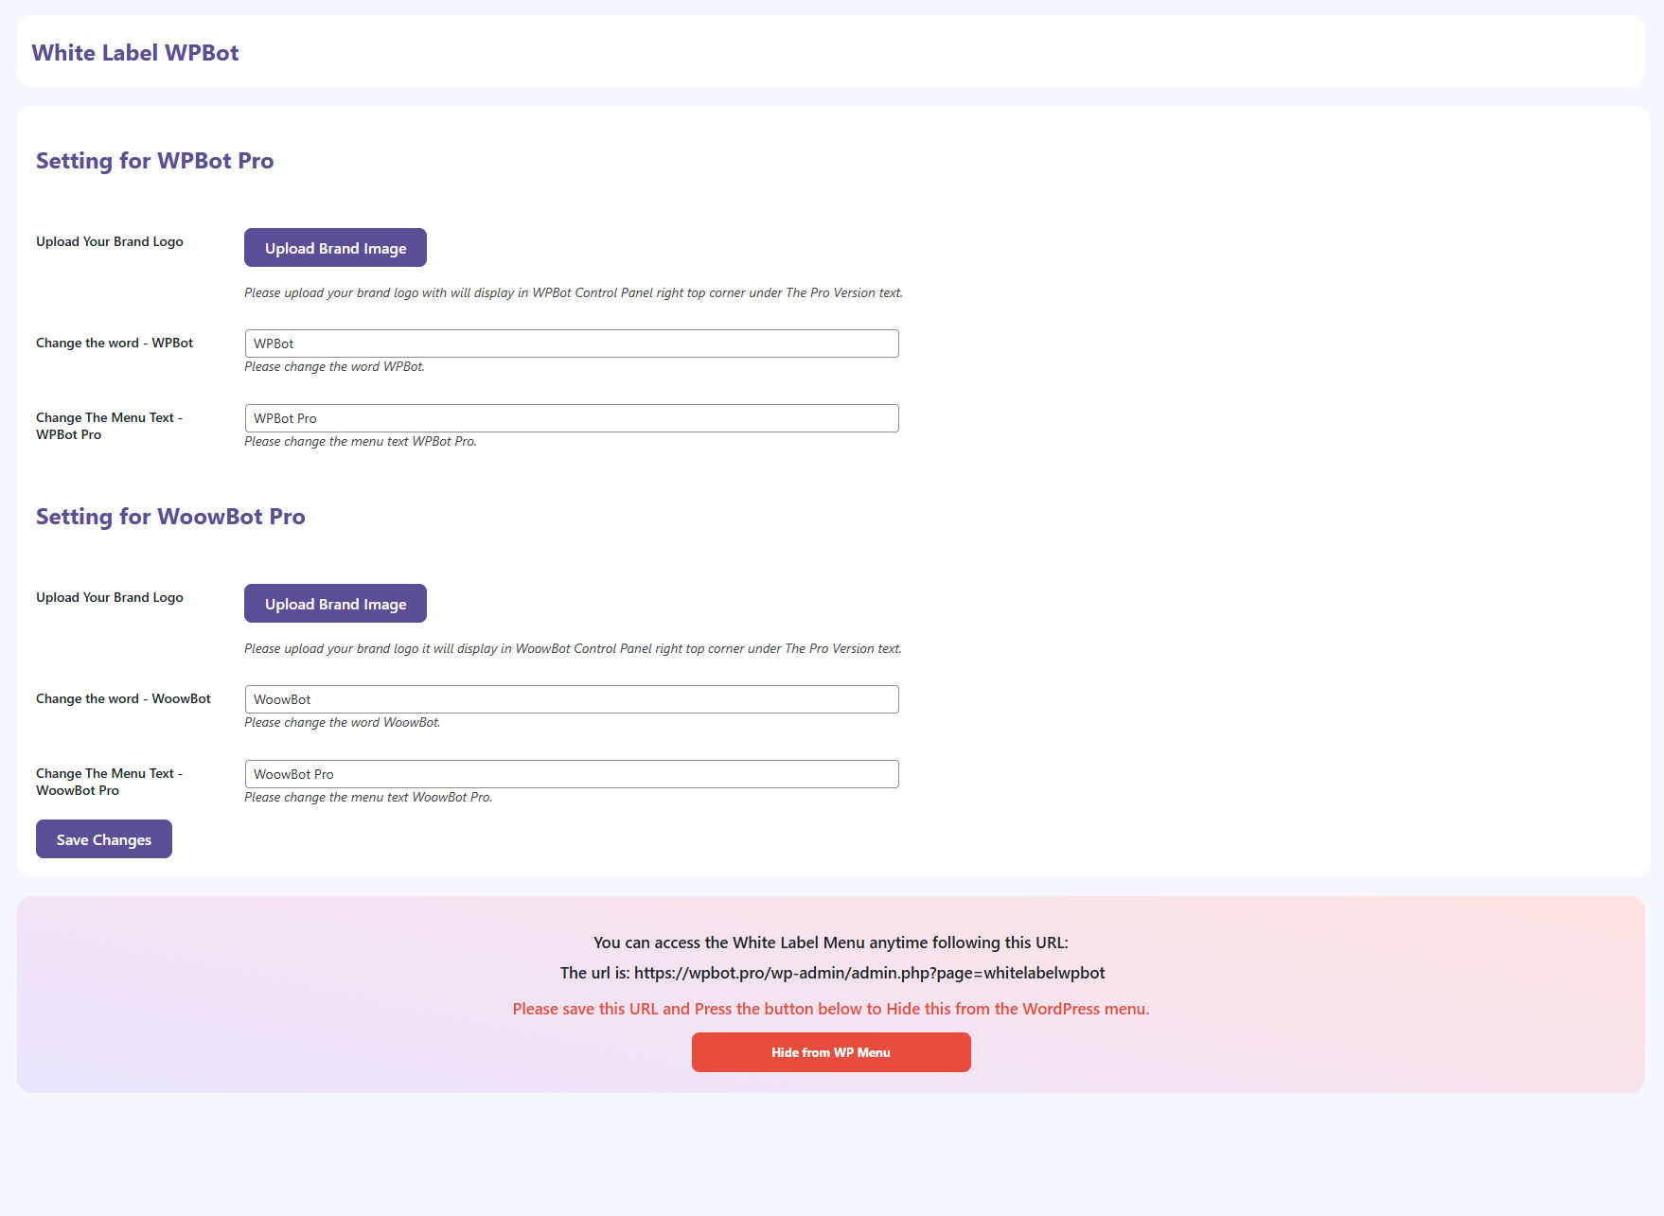Viewport: 1664px width, 1216px height.
Task: Focus the 'Change the word - WPBot' input
Action: [x=572, y=344]
